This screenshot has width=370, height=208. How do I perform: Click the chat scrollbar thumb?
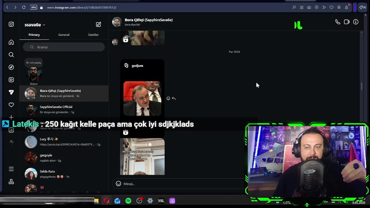(x=361, y=86)
